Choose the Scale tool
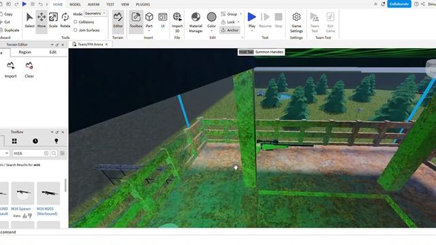Screen dimensions: 436x245 tap(53, 20)
